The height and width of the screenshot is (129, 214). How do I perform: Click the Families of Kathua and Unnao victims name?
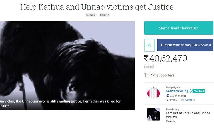coord(188,115)
